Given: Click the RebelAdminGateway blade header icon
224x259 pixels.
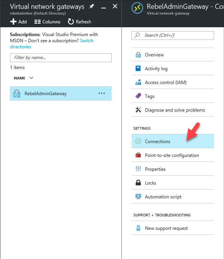Looking at the screenshot, I should (x=137, y=8).
